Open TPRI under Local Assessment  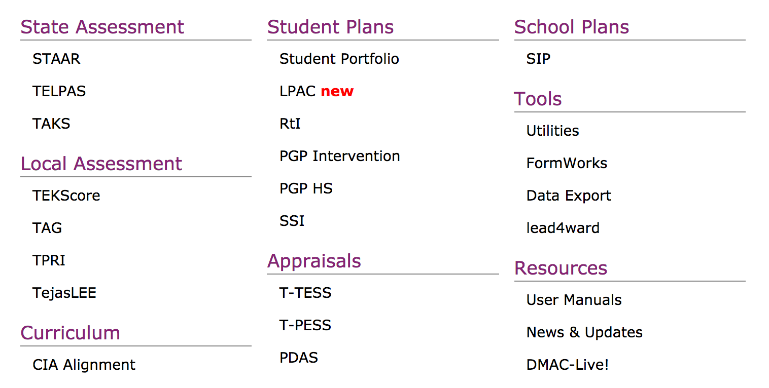pos(49,260)
